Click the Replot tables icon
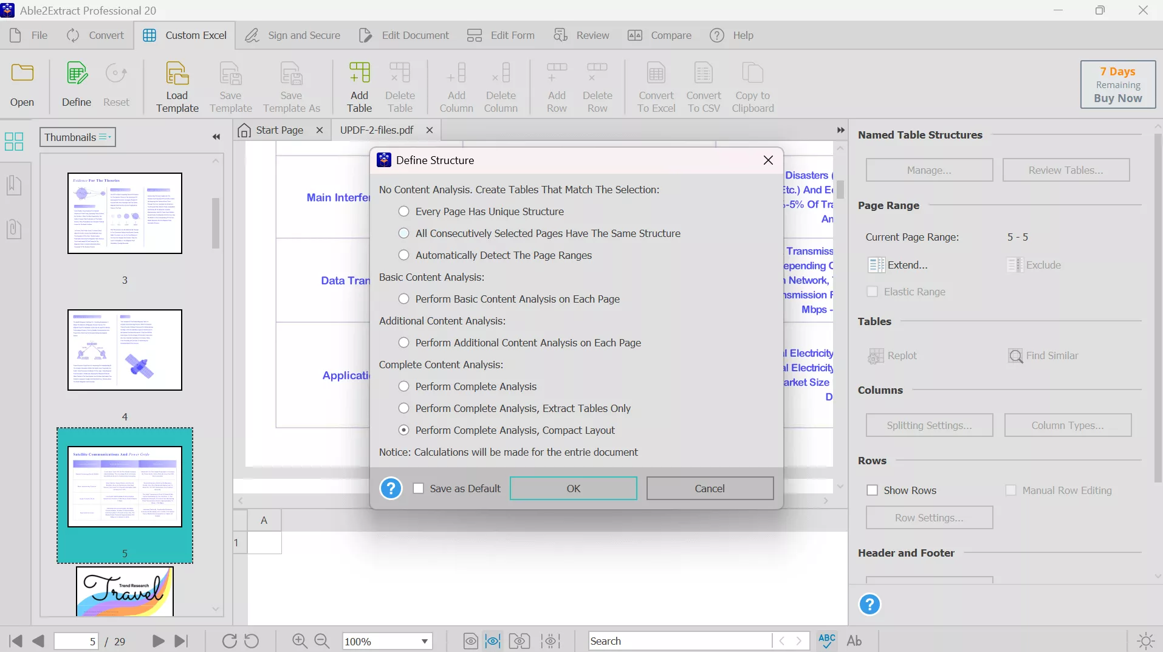Image resolution: width=1163 pixels, height=652 pixels. coord(875,355)
